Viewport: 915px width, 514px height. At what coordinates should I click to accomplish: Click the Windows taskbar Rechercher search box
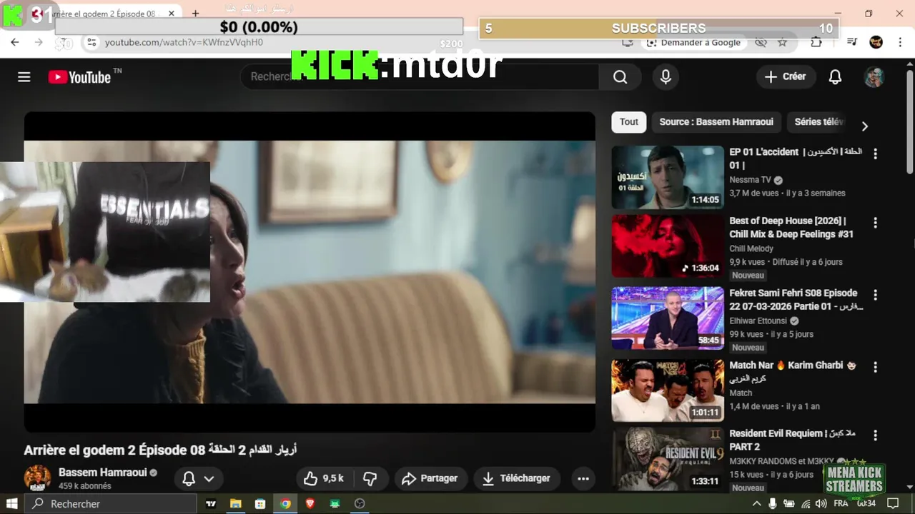pos(111,503)
